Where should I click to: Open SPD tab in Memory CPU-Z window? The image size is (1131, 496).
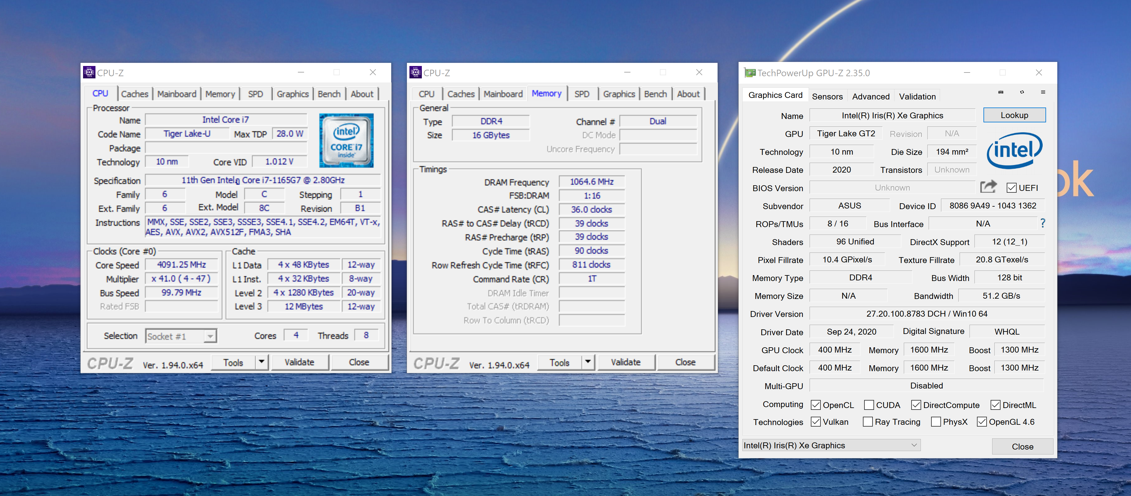582,94
